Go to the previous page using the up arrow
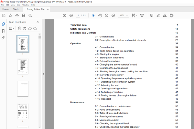Image resolution: width=194 pixels, height=129 pixels. [x=64, y=15]
